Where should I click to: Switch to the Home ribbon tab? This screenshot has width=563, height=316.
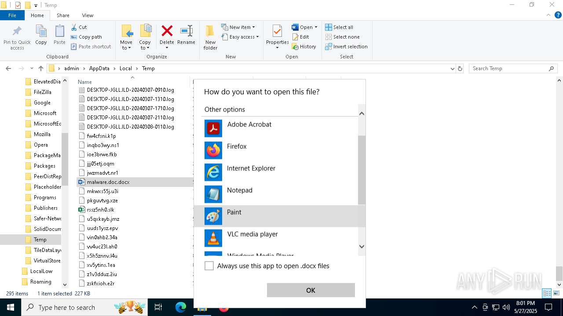coord(37,15)
